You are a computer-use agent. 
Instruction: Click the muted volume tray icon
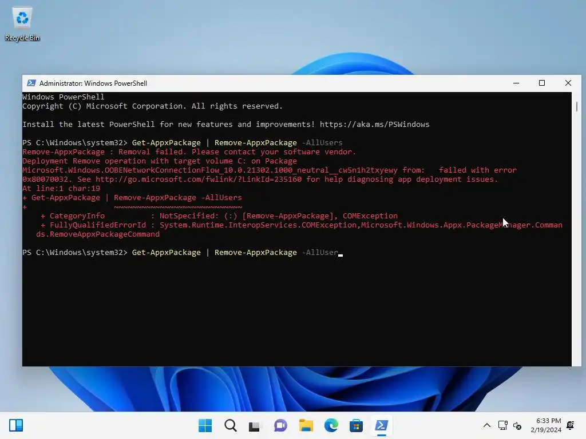(517, 425)
